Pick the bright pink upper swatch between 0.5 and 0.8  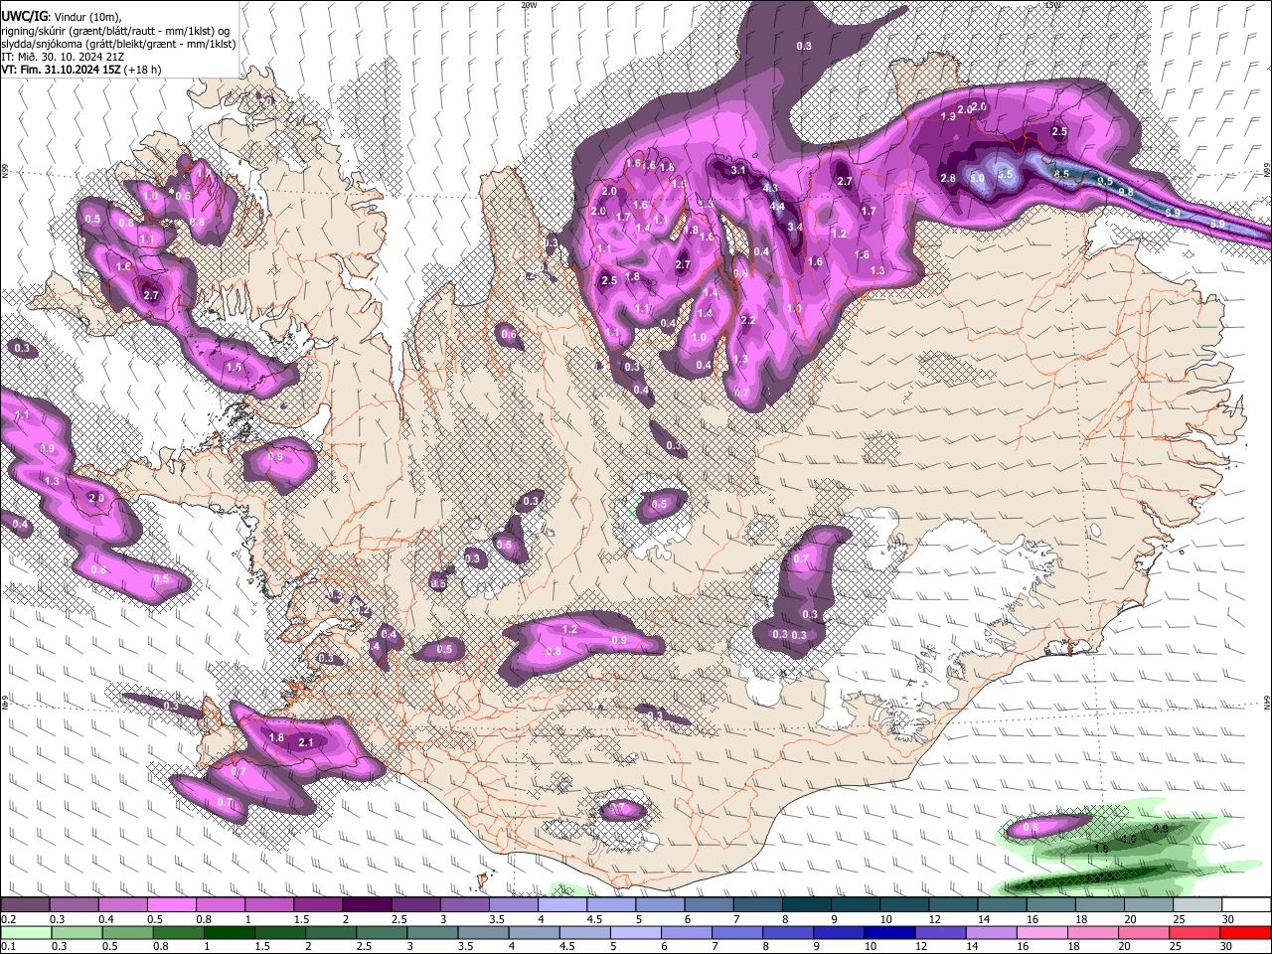pos(171,905)
